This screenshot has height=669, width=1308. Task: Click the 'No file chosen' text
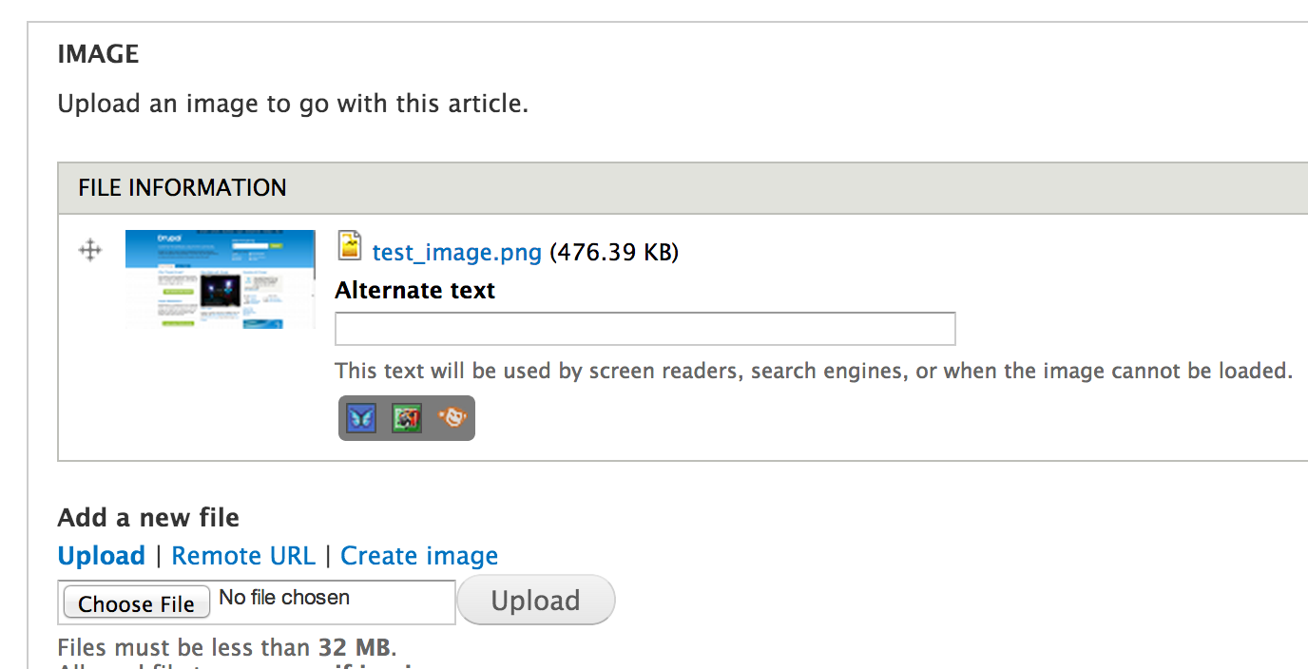(x=284, y=598)
